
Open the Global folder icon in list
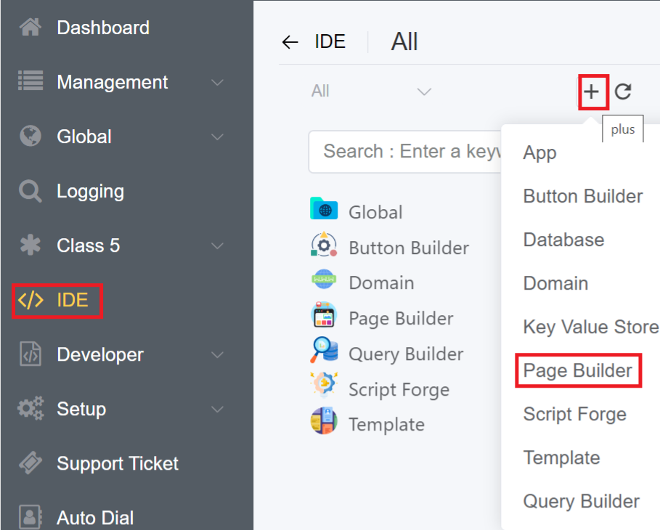324,209
